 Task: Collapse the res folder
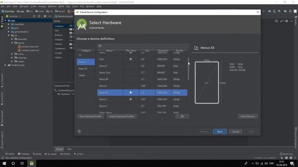(8, 35)
